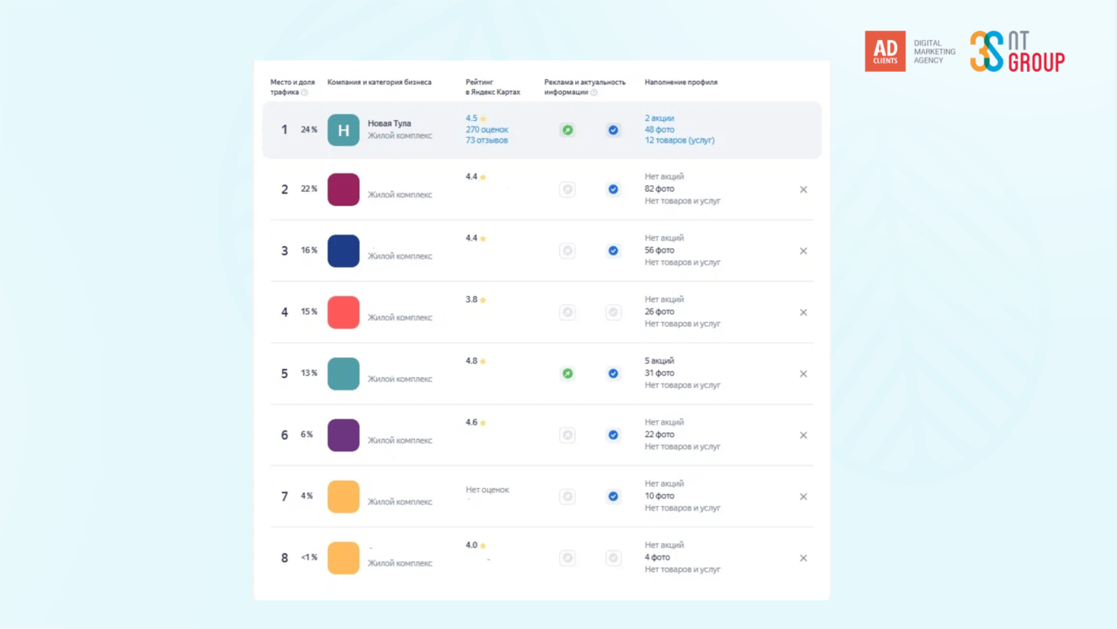Viewport: 1117px width, 629px height.
Task: Click the blue verified checkmark in row 3
Action: coord(613,251)
